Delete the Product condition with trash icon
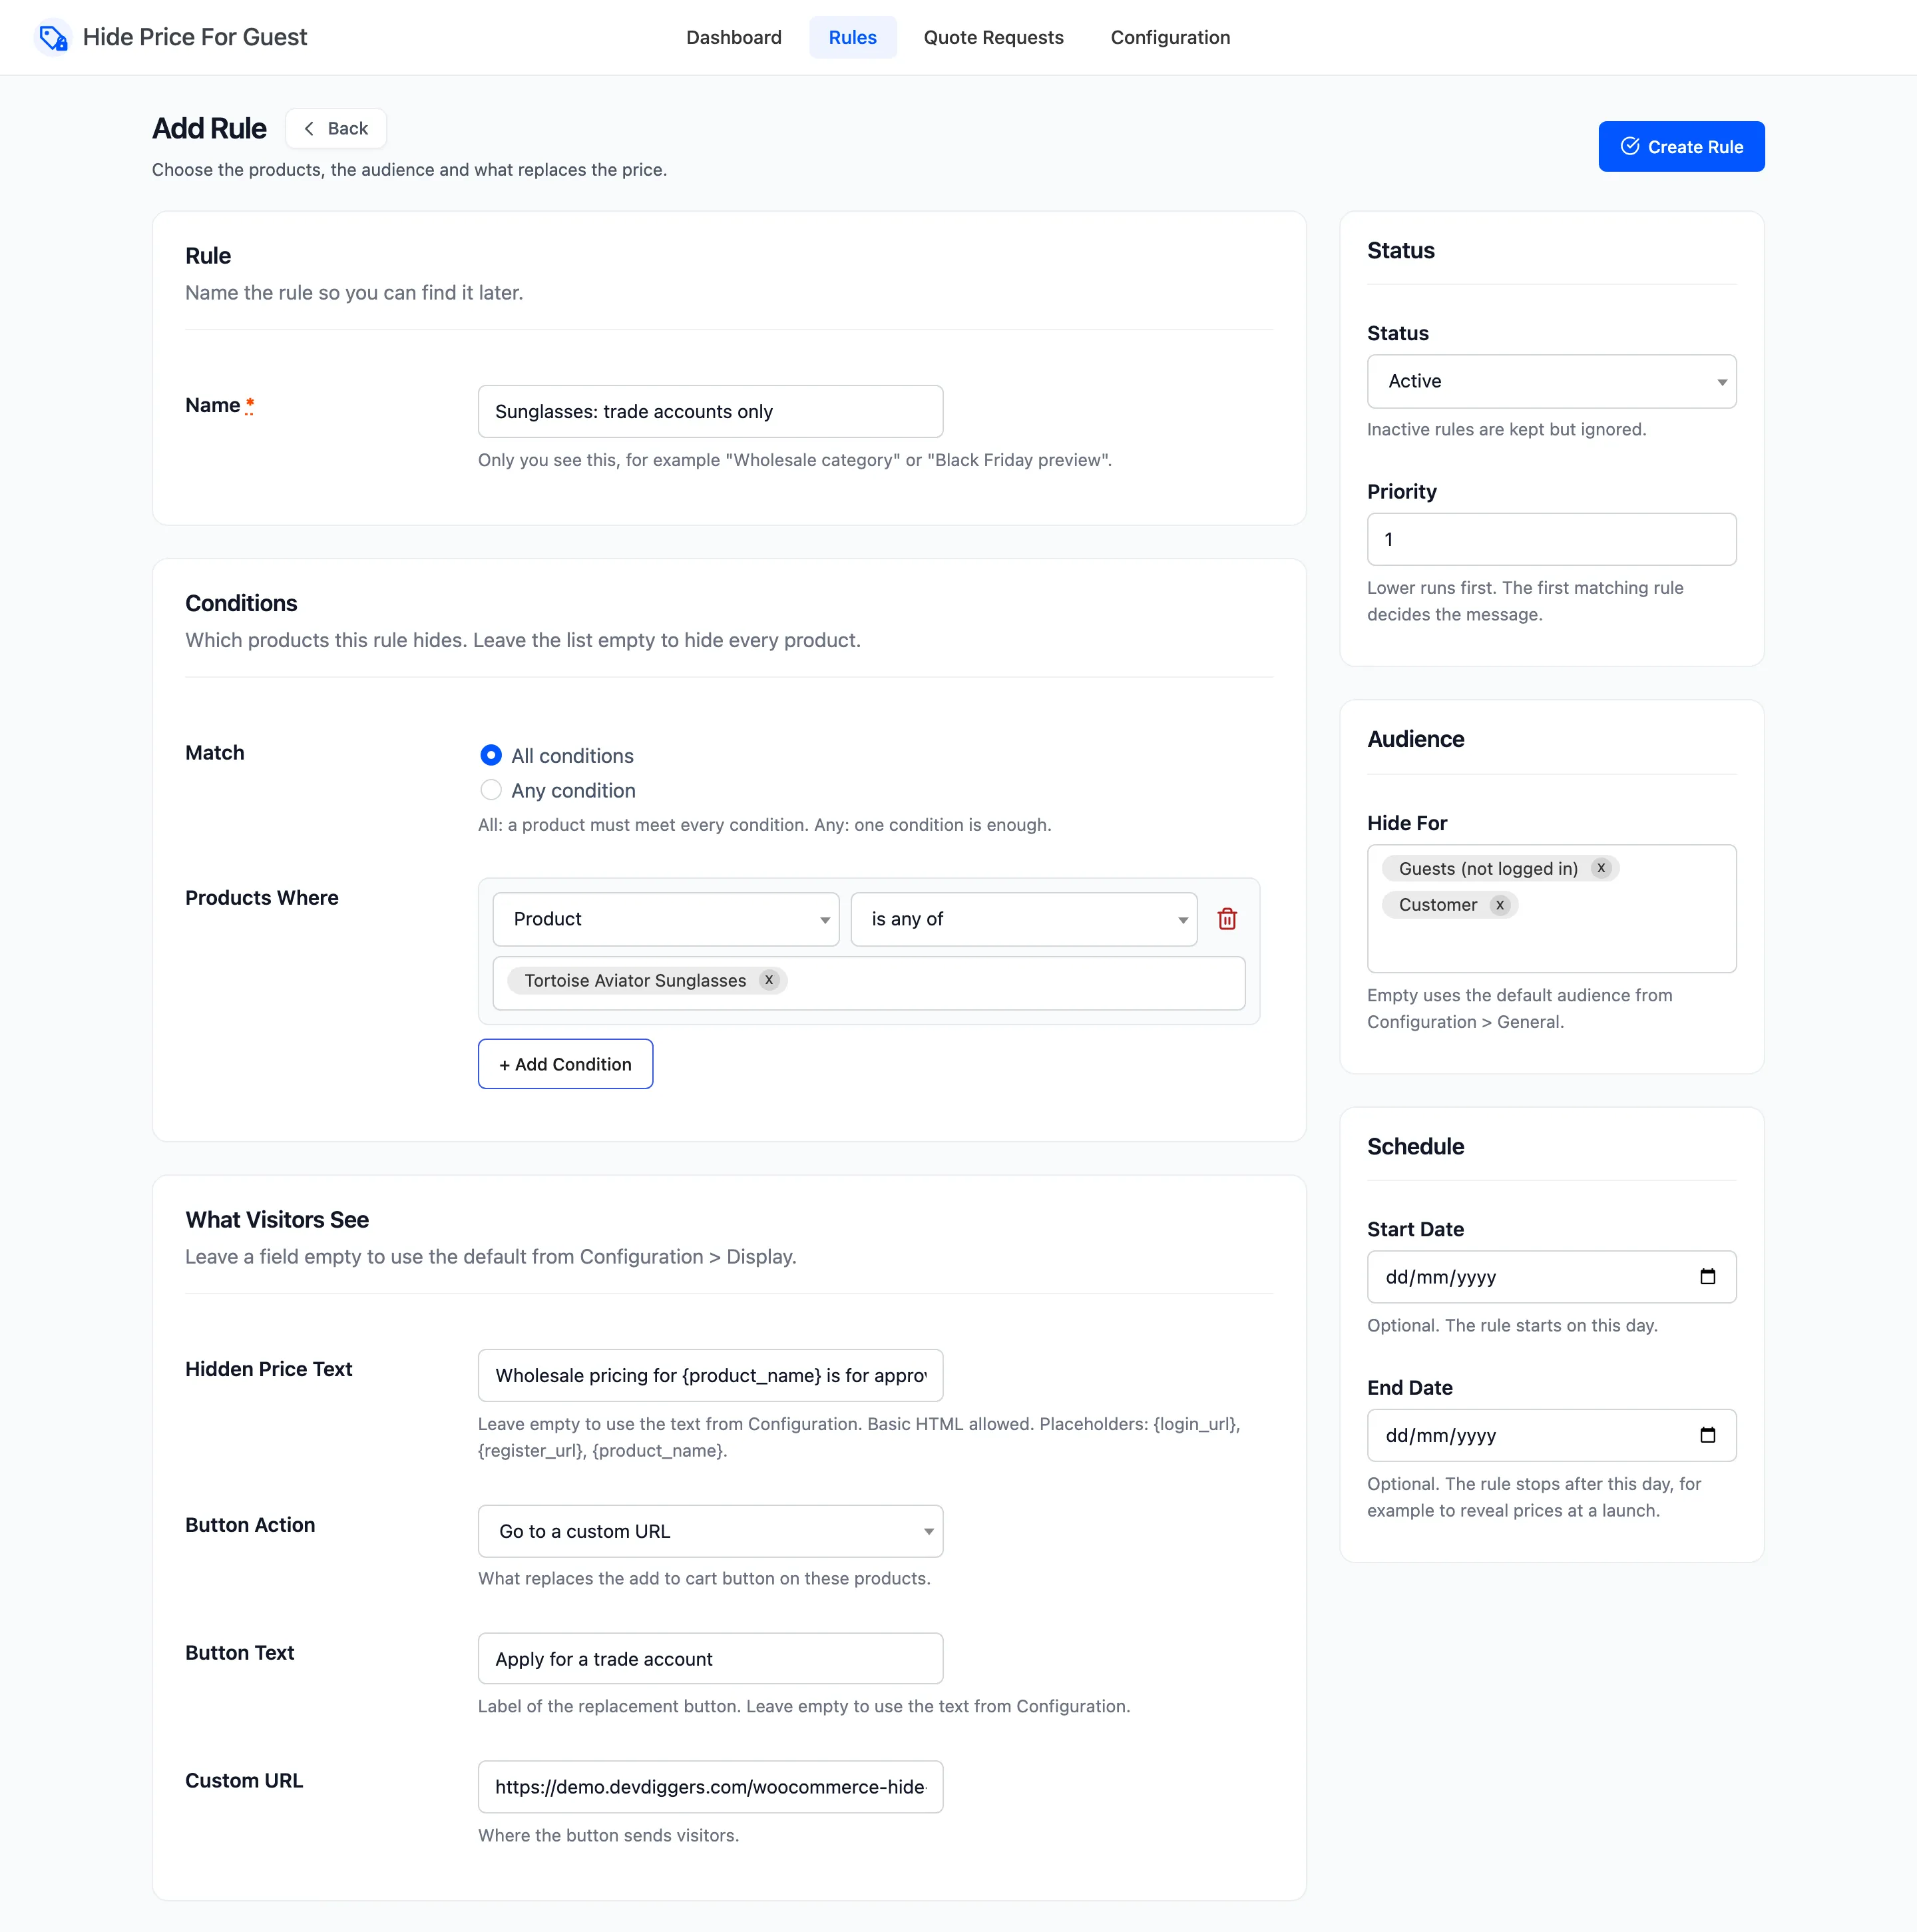Screen dimensions: 1917x1932 [1227, 919]
